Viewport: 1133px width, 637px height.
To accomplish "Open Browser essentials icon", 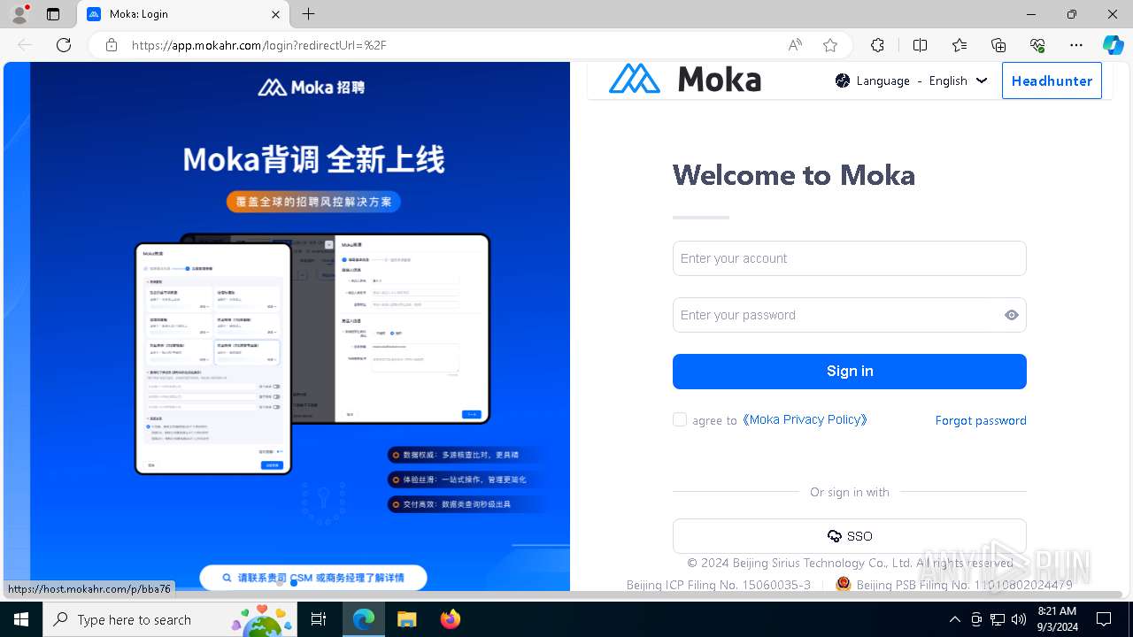I will (1037, 45).
